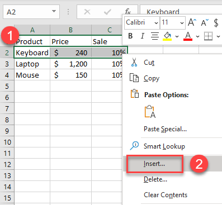Select row 12 header
The image size is (222, 205).
point(7,164)
